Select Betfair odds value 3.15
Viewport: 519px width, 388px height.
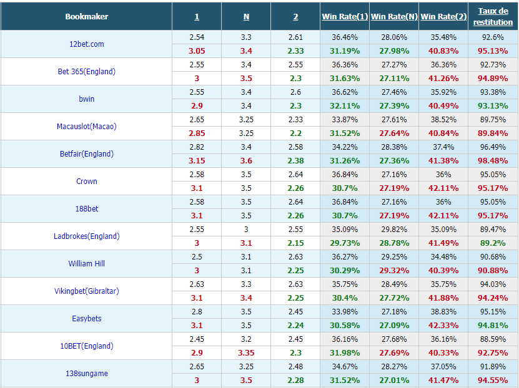click(197, 160)
